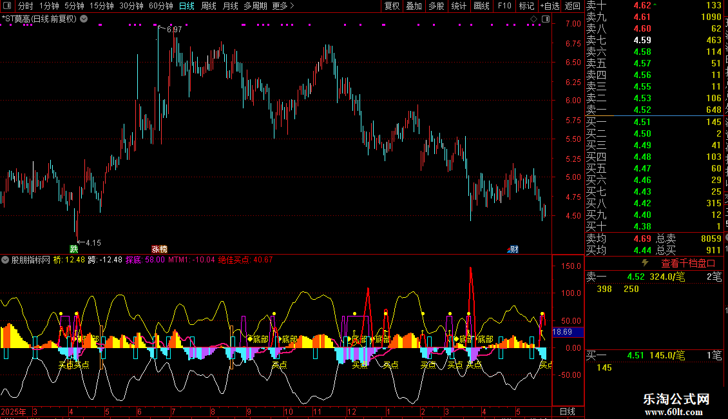Click 卖十 price 4.62
The image size is (728, 419).
coord(642,6)
